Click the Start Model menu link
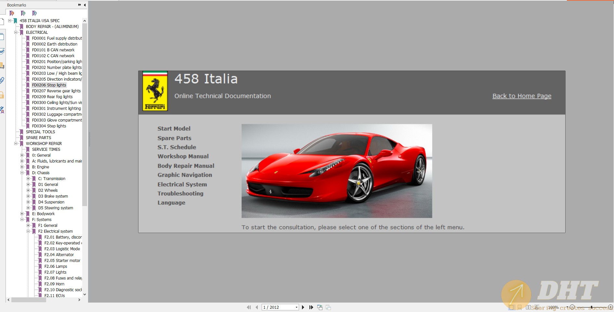Image resolution: width=614 pixels, height=312 pixels. pos(174,129)
